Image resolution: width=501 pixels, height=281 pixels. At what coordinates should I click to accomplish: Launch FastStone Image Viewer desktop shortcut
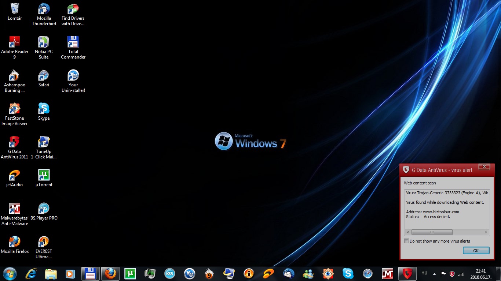tap(15, 114)
